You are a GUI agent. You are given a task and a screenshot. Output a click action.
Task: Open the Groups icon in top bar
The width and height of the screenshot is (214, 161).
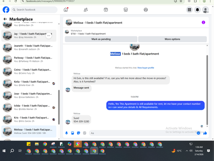pyautogui.click(x=146, y=10)
